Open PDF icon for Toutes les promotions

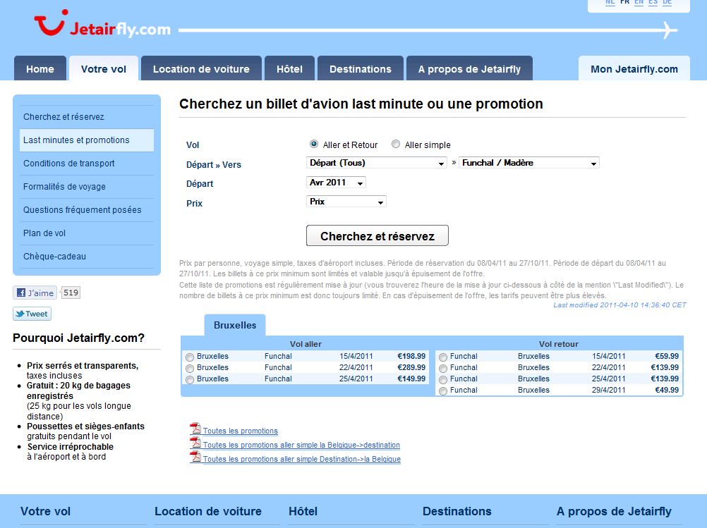pyautogui.click(x=195, y=429)
